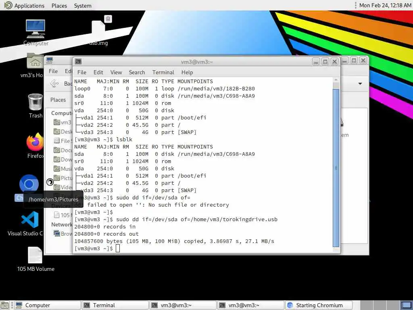Open the file manager File menu
This screenshot has width=413, height=310.
(53, 71)
